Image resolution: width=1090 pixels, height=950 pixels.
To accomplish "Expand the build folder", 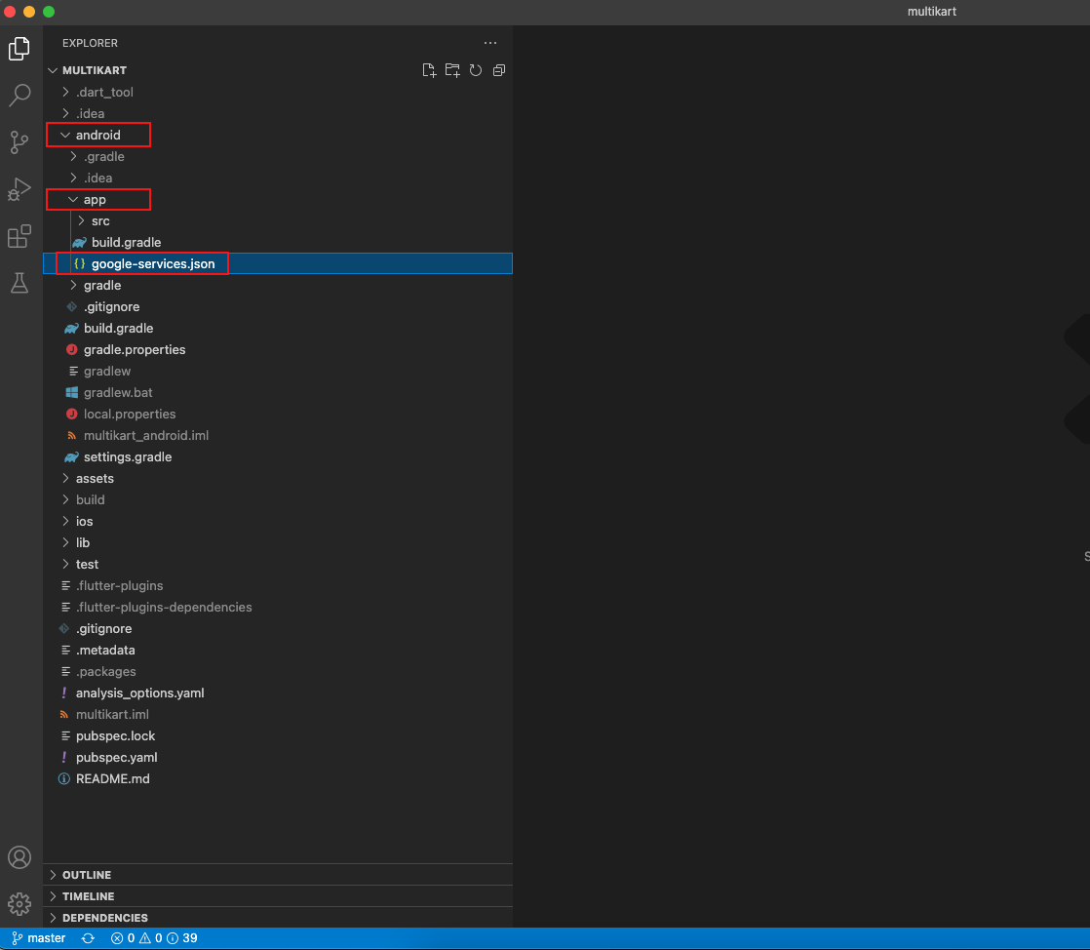I will 278,499.
